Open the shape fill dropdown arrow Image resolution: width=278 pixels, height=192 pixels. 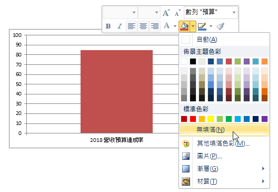click(x=193, y=26)
